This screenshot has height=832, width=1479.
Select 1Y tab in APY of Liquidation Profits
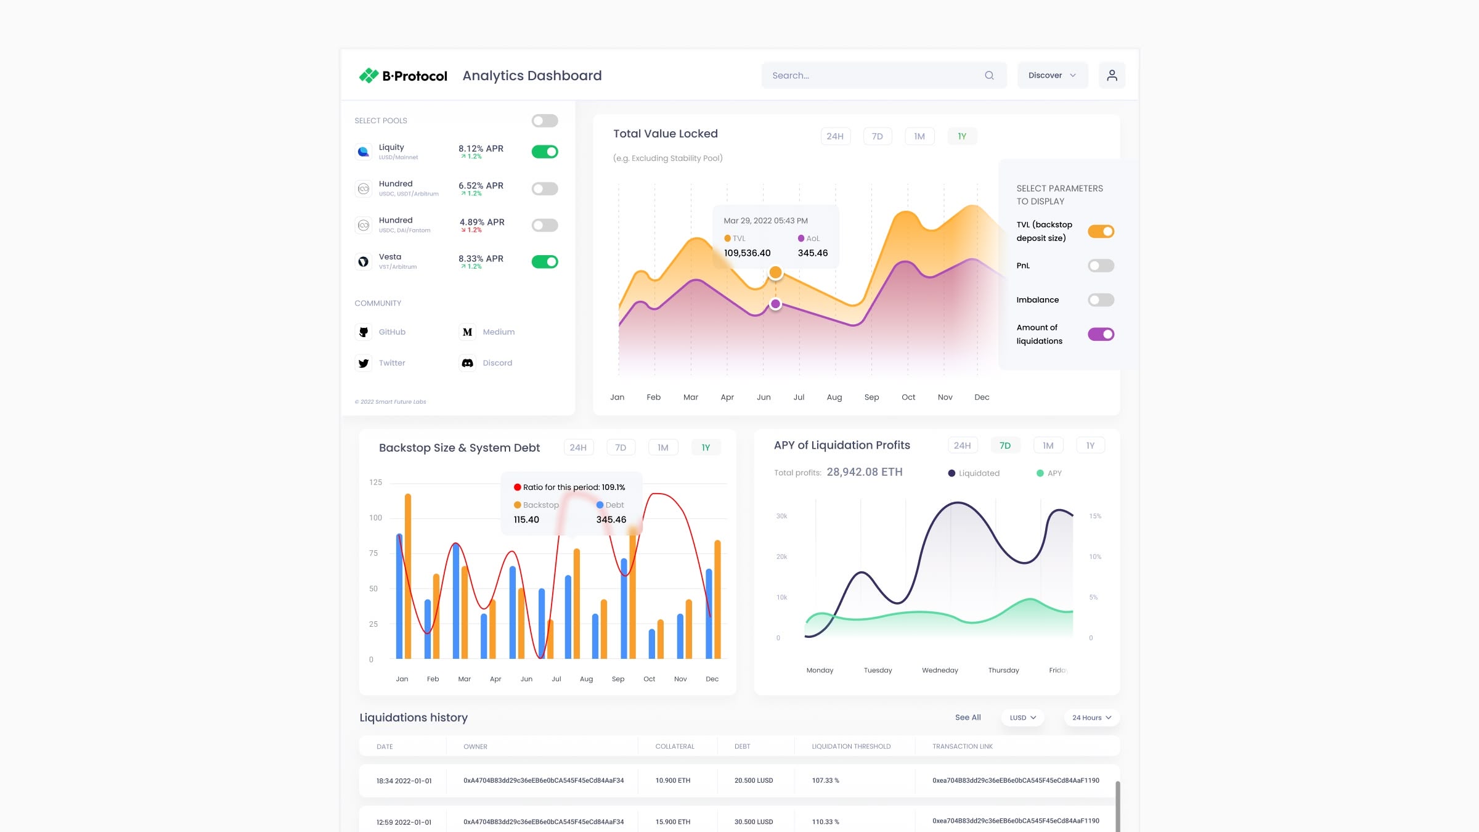pyautogui.click(x=1091, y=446)
